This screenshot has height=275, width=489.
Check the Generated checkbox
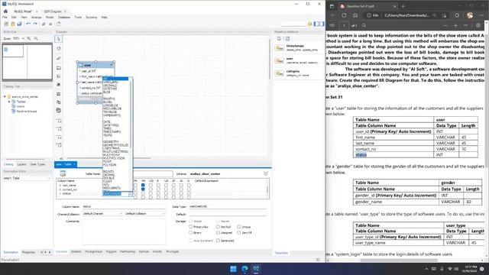pyautogui.click(x=218, y=241)
